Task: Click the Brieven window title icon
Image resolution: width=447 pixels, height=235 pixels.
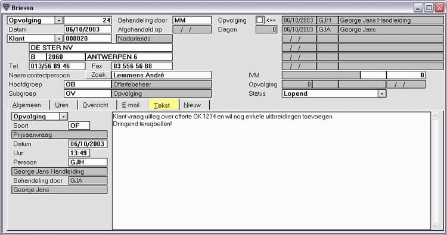Action: 6,7
